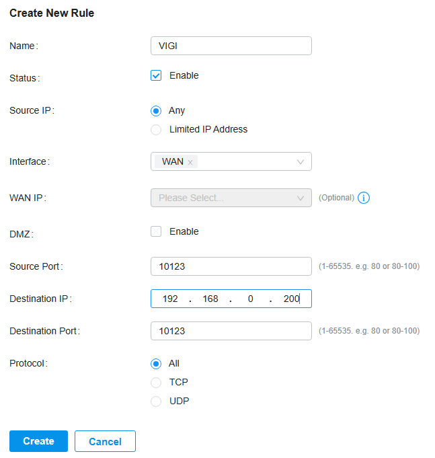Expand the Interface dropdown arrow
Screen dimensions: 435x458
pos(301,162)
